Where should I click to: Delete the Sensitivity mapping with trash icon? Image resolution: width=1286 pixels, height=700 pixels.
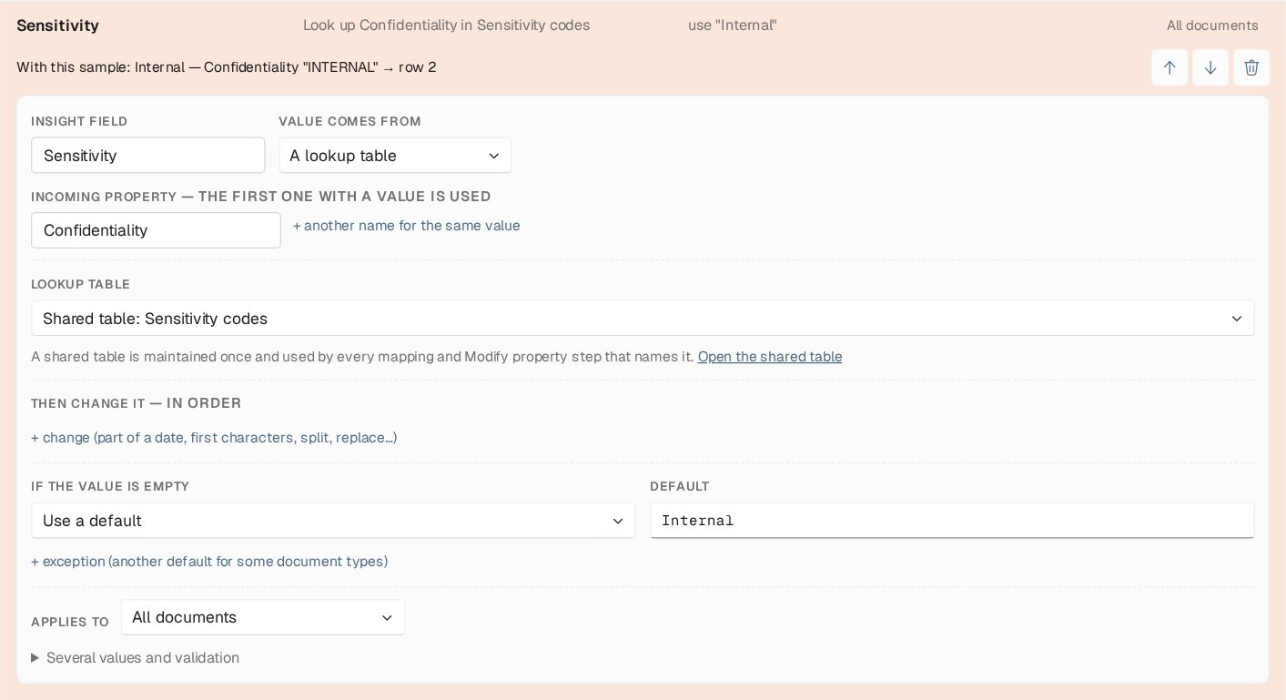click(1251, 67)
